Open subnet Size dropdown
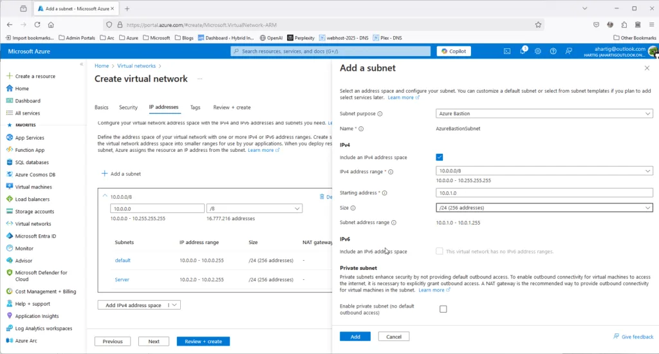Image resolution: width=659 pixels, height=354 pixels. tap(544, 208)
